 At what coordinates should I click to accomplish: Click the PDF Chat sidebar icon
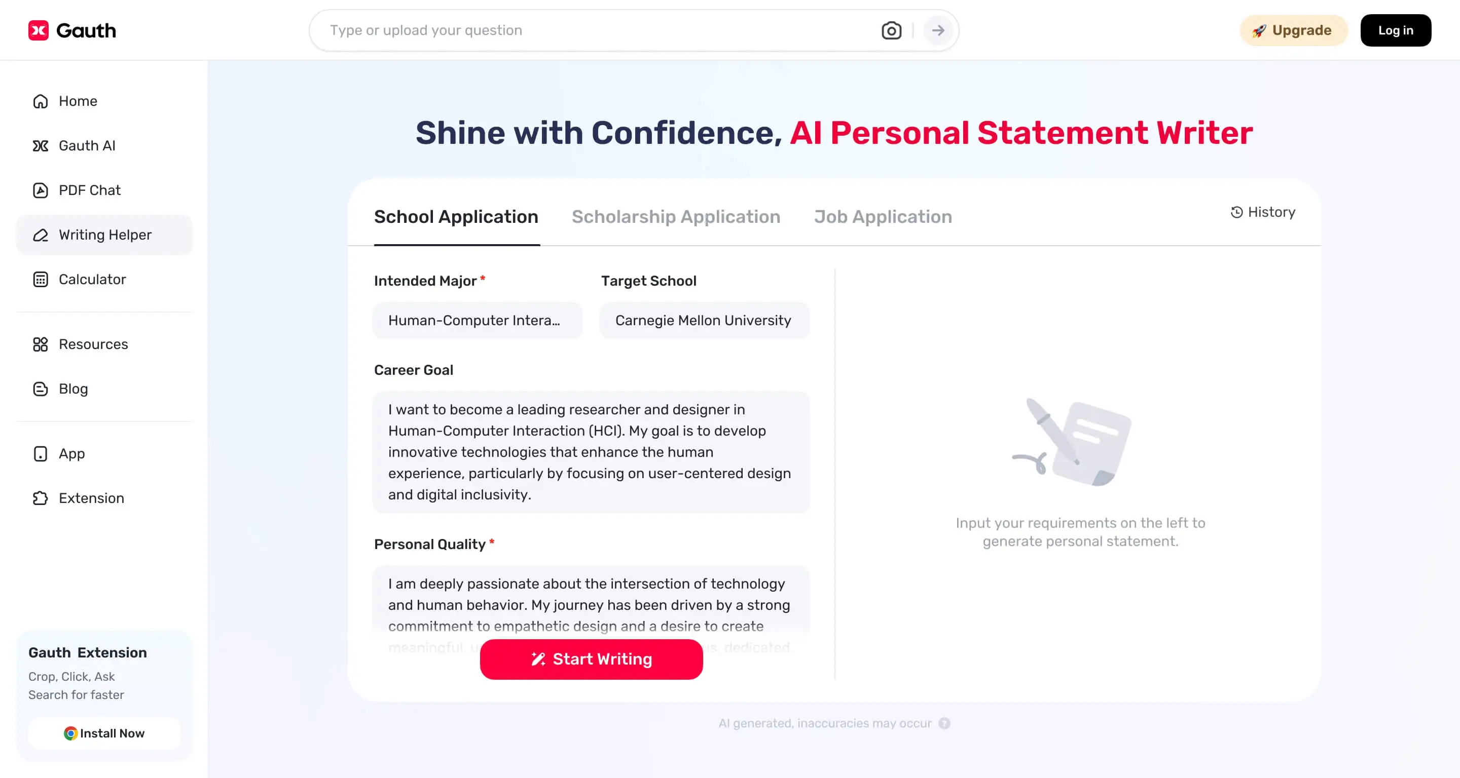point(40,190)
